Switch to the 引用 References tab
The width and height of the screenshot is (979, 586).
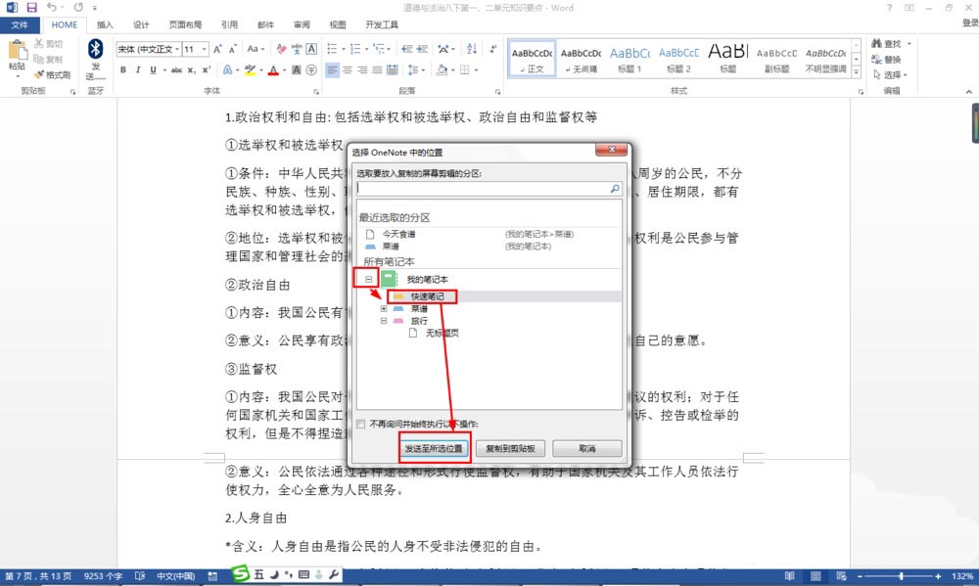(x=229, y=25)
